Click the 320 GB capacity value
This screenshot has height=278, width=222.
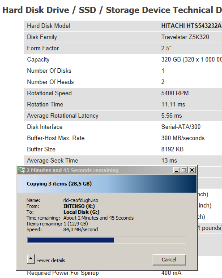pyautogui.click(x=192, y=59)
